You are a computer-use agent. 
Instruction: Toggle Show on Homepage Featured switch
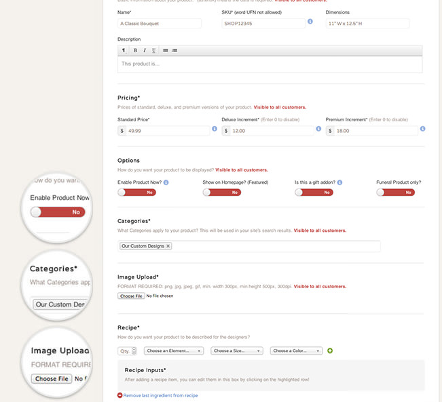[222, 193]
